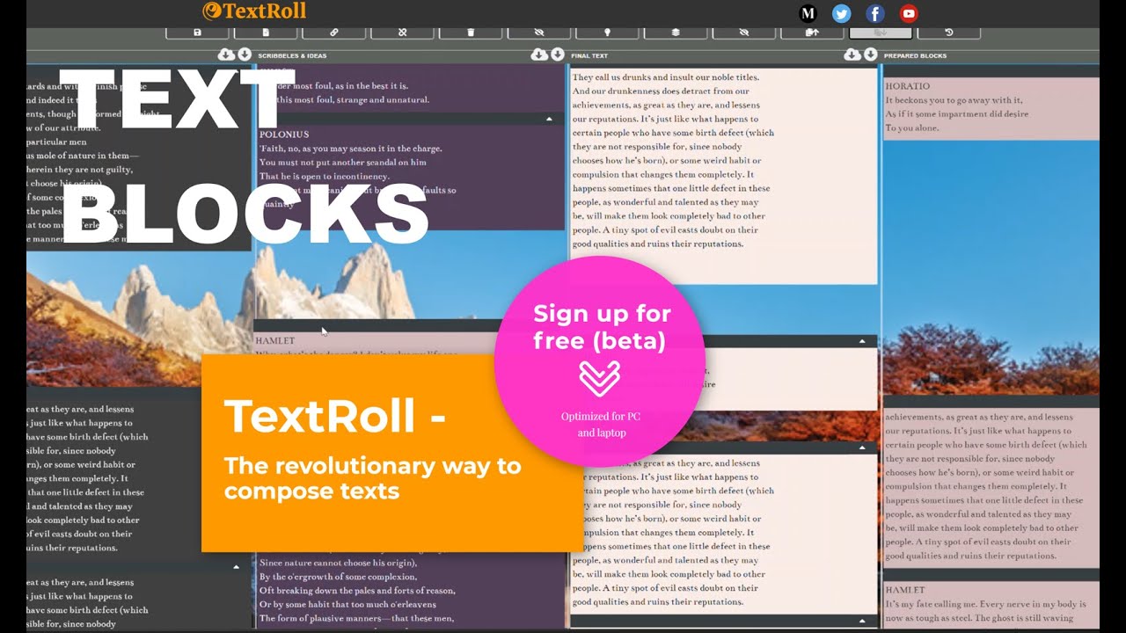Click circled down-arrow beside Final Text

click(558, 55)
